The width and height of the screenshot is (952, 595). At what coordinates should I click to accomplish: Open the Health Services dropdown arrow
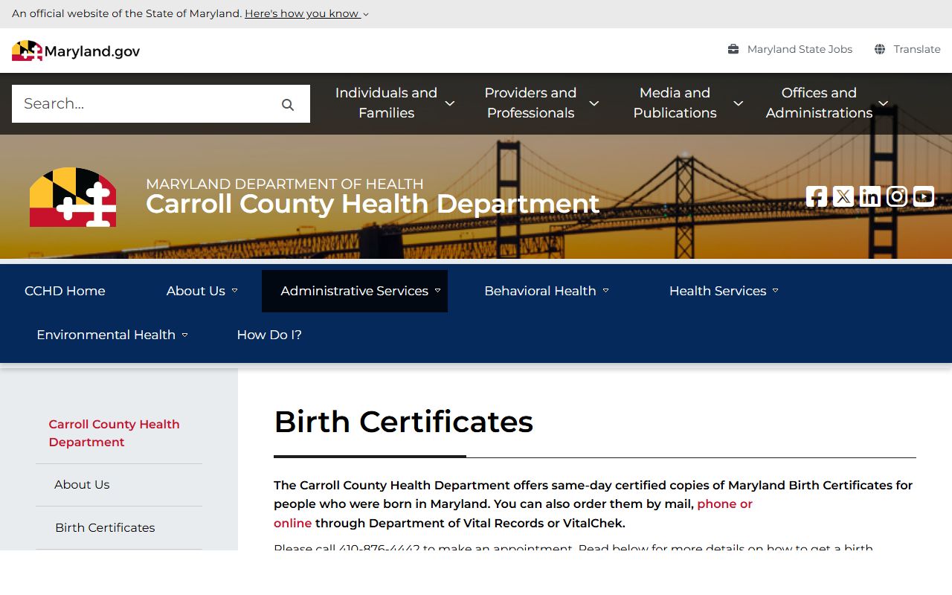(x=775, y=291)
